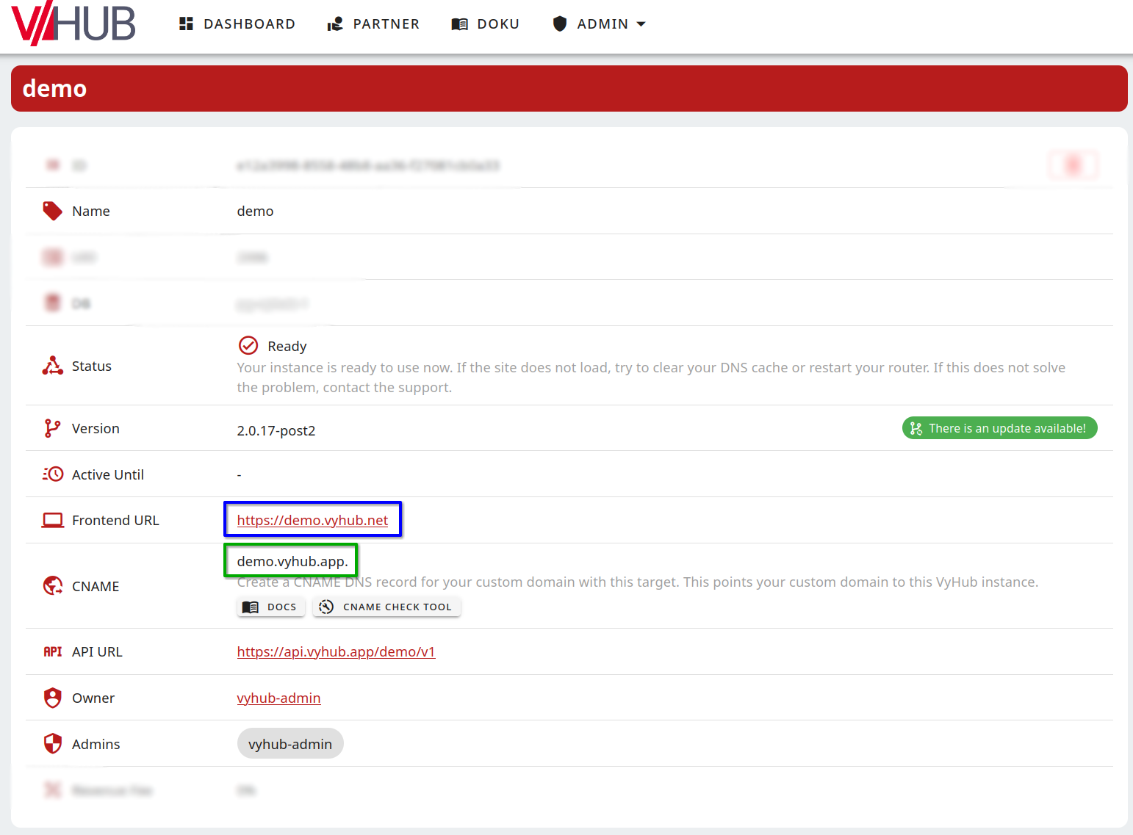Click the Active Until clock icon
1133x835 pixels.
[52, 474]
